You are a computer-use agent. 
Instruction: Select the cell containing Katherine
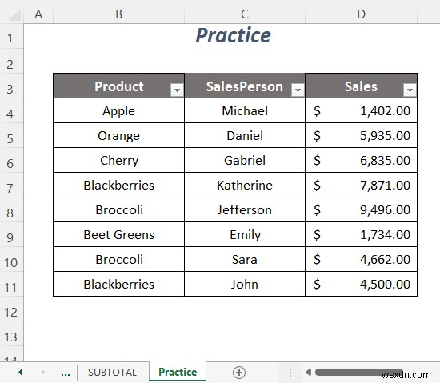click(245, 185)
